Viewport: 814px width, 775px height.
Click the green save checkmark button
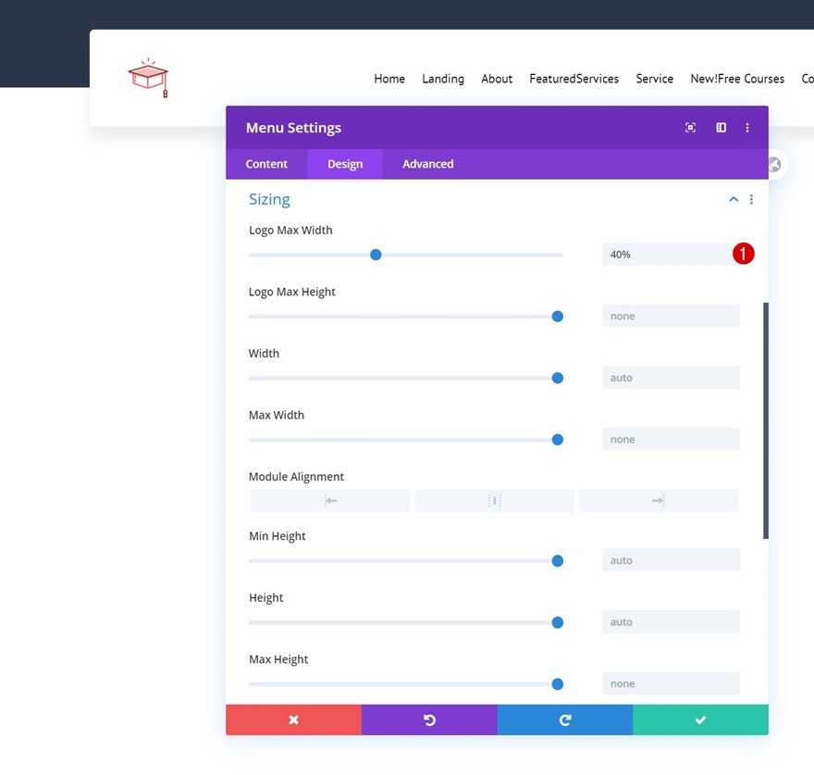[700, 719]
